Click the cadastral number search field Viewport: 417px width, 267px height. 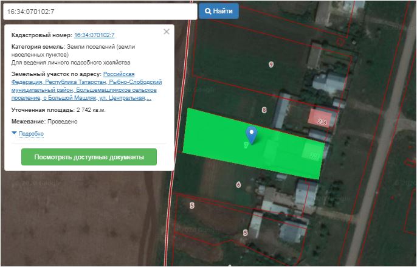[99, 12]
